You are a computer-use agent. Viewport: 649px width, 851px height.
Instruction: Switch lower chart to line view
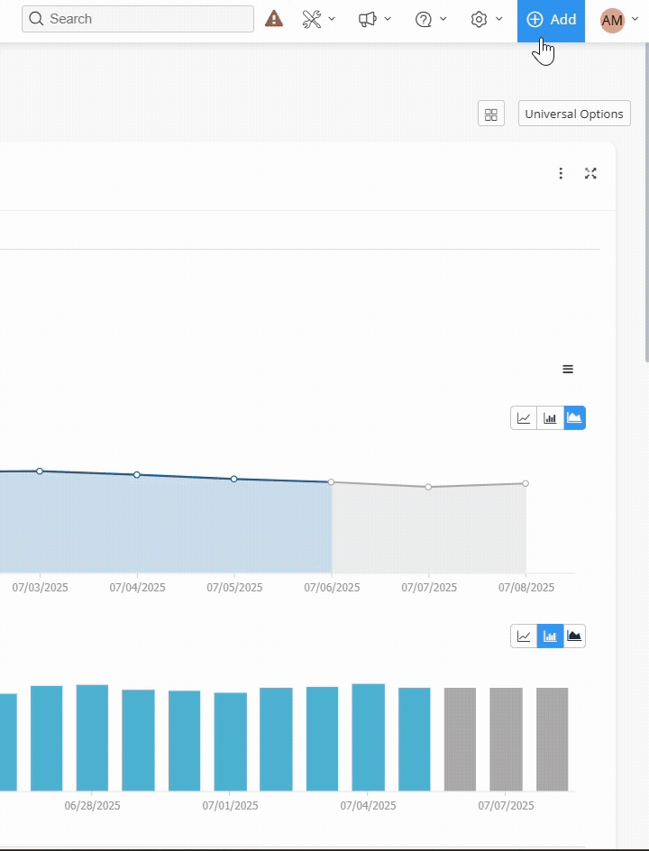click(524, 636)
